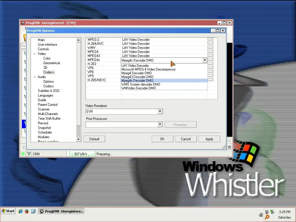
Task: Click options tree scrollbar down arrow
Action: (79, 139)
